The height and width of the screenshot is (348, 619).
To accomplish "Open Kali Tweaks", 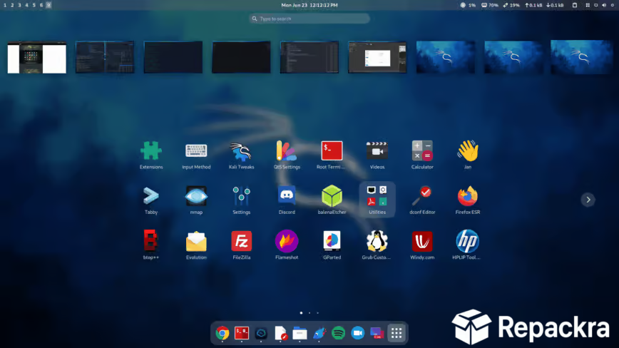I will [241, 155].
